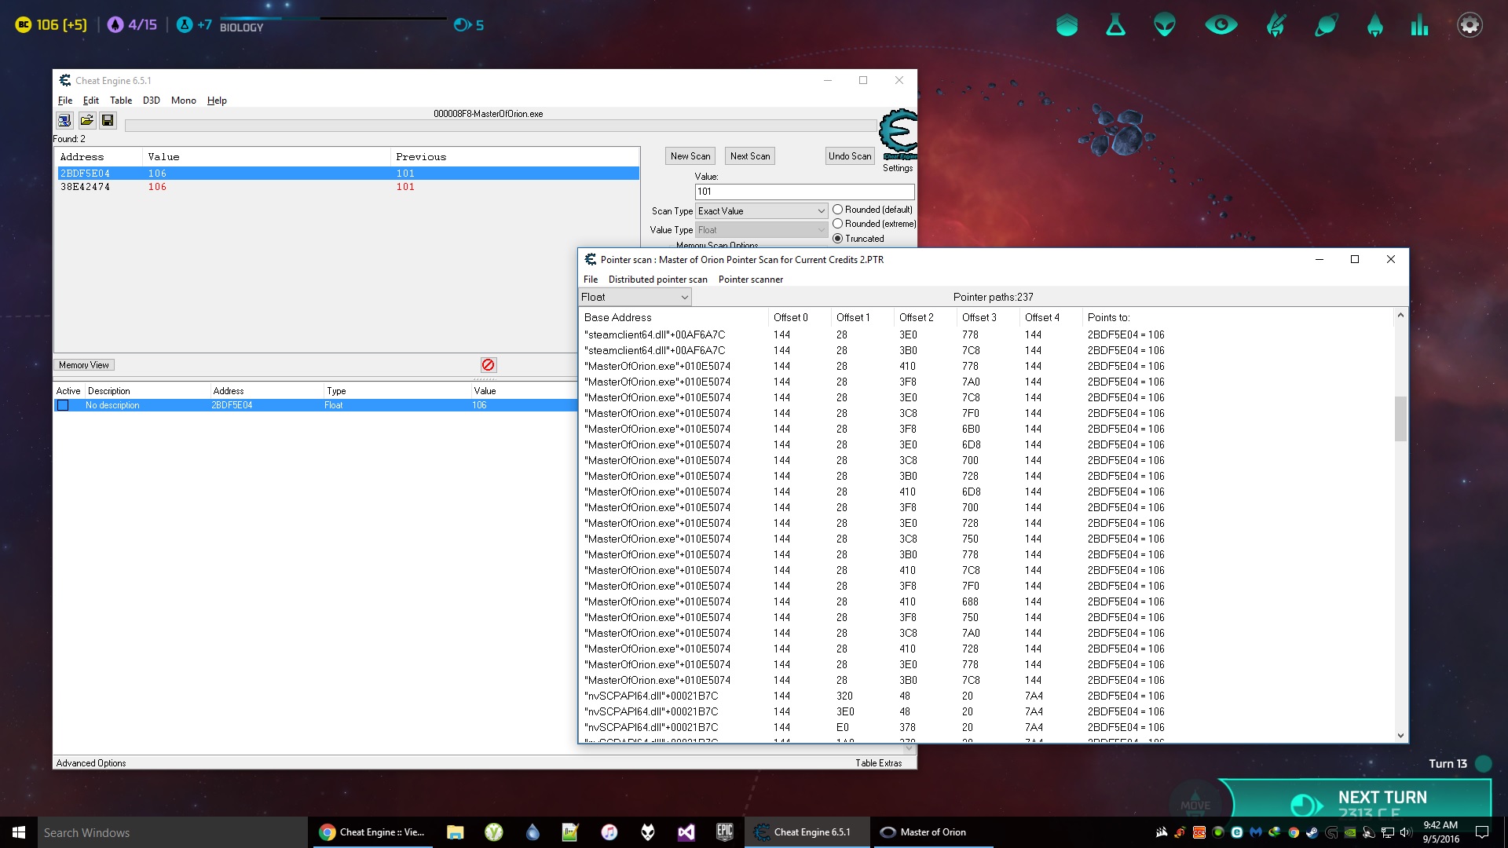
Task: Open the research flask icon
Action: coord(1115,25)
